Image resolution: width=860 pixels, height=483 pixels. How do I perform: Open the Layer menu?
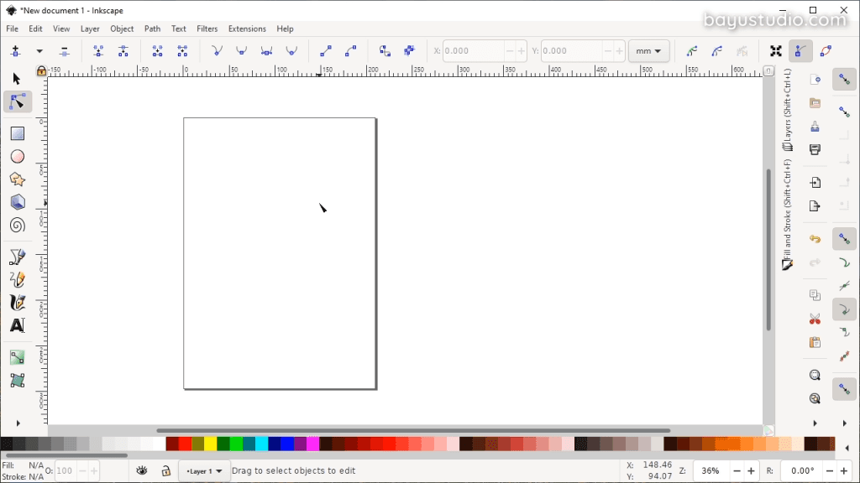coord(90,29)
